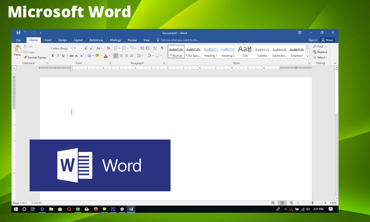
Task: Zoom in with the plus icon
Action: pos(325,203)
